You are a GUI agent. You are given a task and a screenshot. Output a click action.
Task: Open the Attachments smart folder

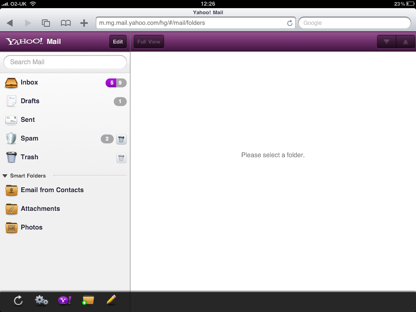[x=65, y=209]
